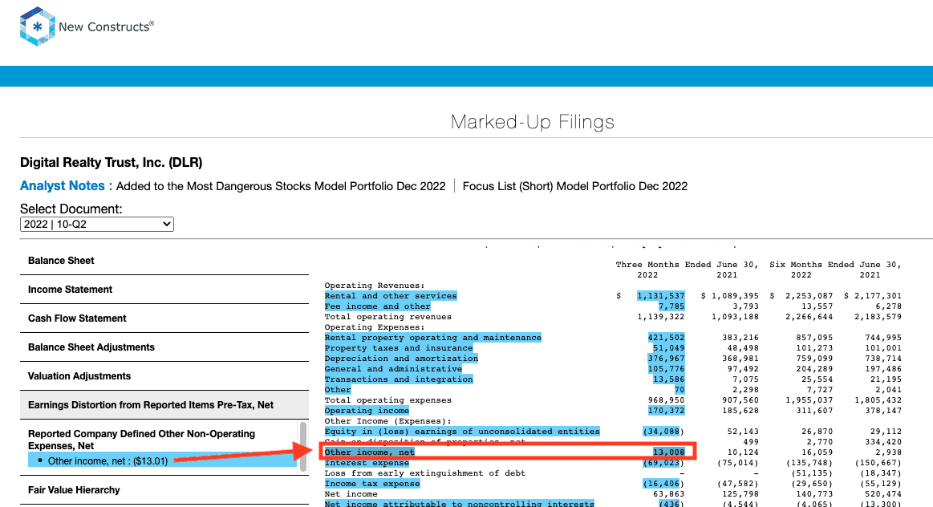The image size is (933, 507).
Task: Click the highlighted value "105,776"
Action: pyautogui.click(x=666, y=369)
